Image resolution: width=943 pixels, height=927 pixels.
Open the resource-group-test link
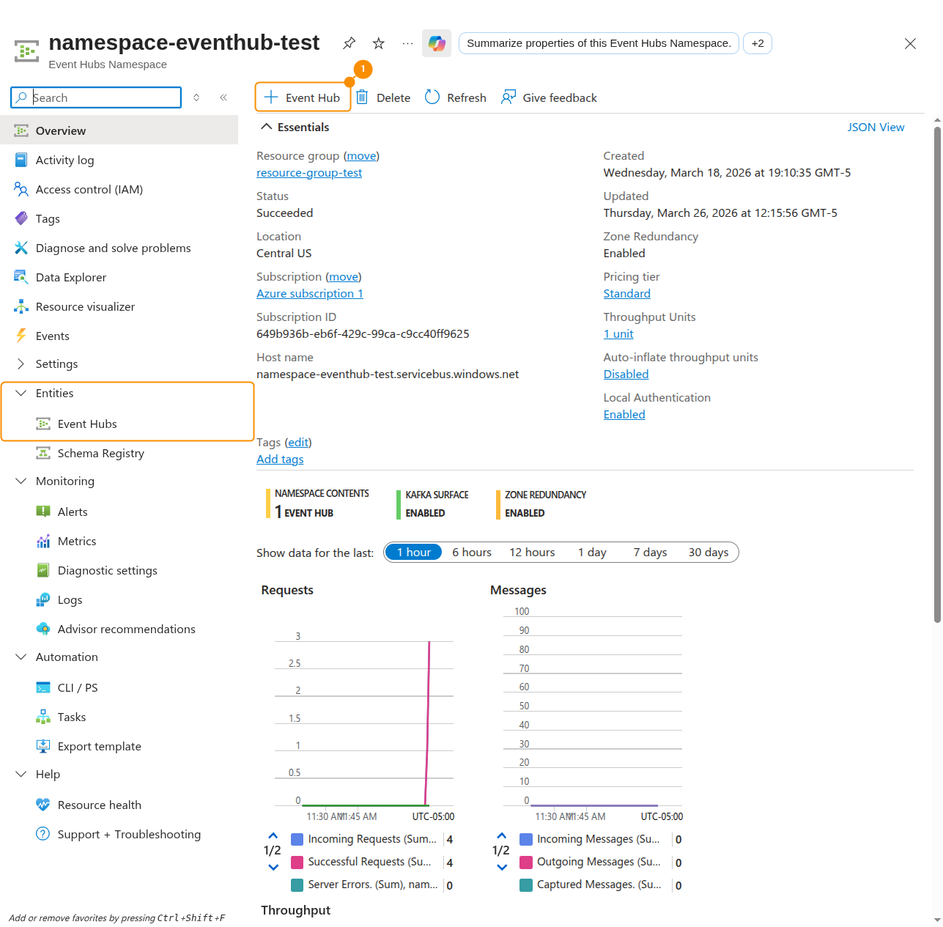309,173
